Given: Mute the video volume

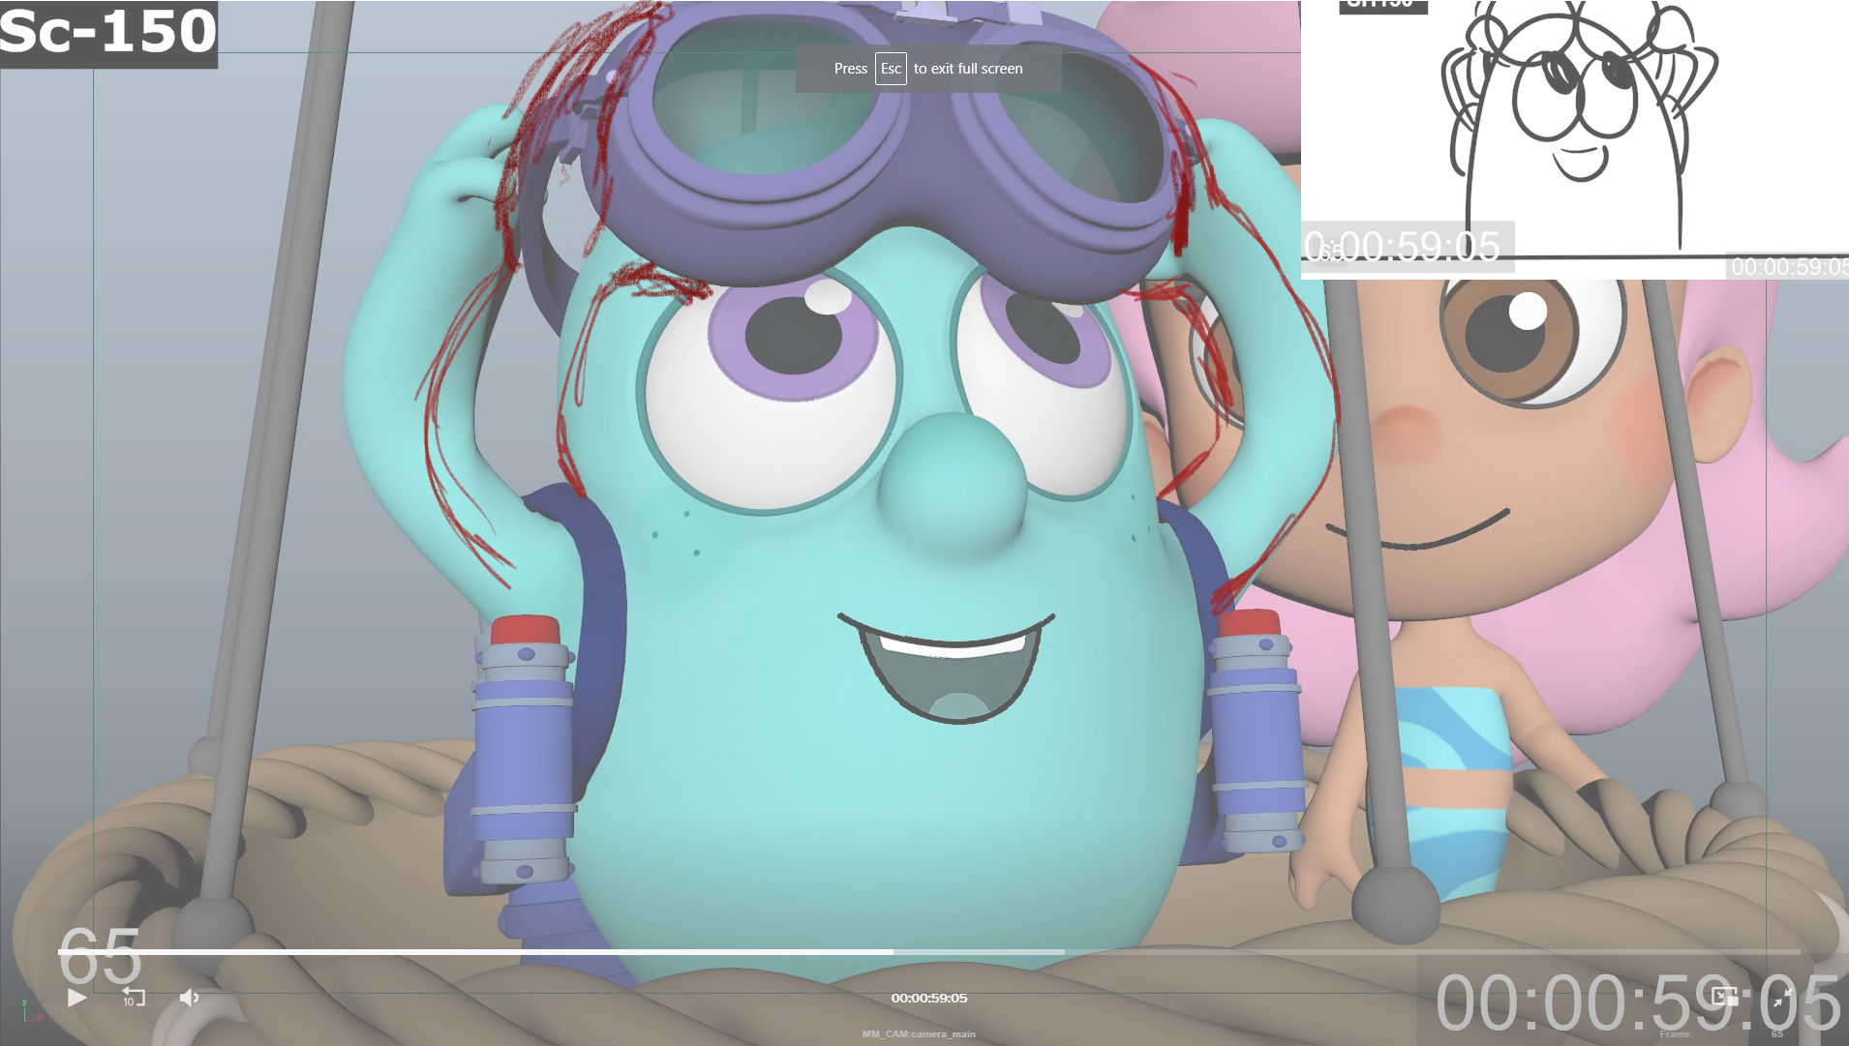Looking at the screenshot, I should click(x=190, y=998).
